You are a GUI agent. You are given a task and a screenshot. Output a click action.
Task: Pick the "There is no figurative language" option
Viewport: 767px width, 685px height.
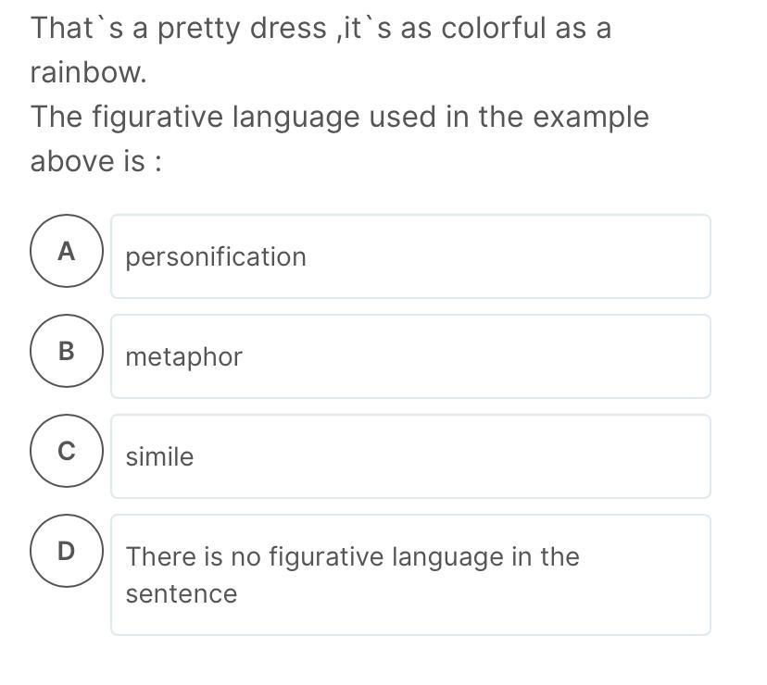tap(410, 575)
